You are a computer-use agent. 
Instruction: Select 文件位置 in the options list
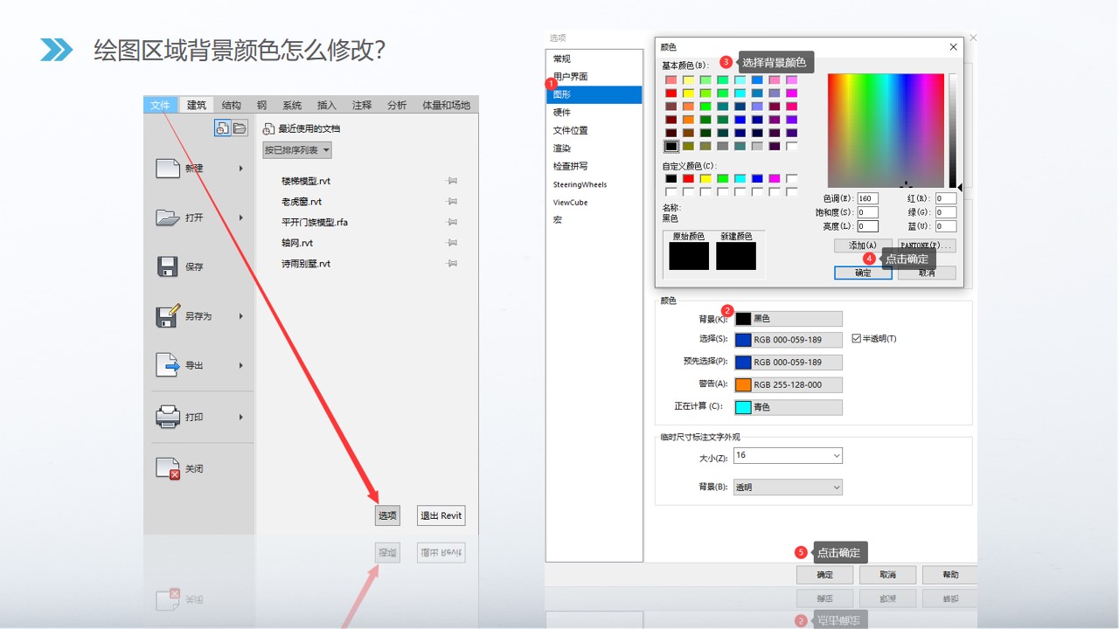pyautogui.click(x=594, y=130)
